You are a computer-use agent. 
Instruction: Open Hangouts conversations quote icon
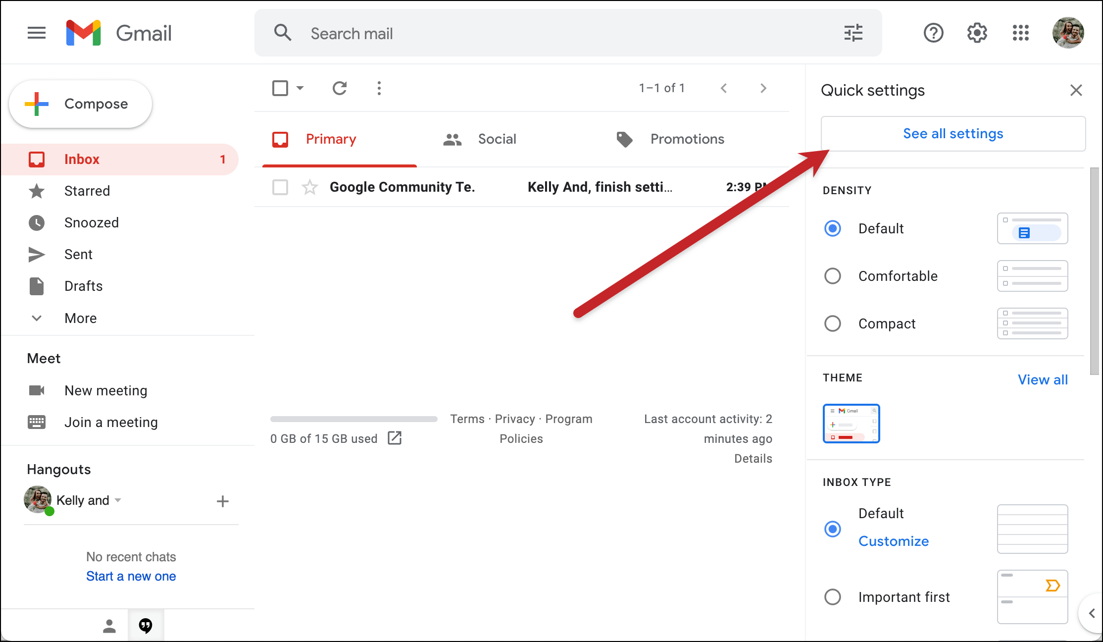pos(146,626)
